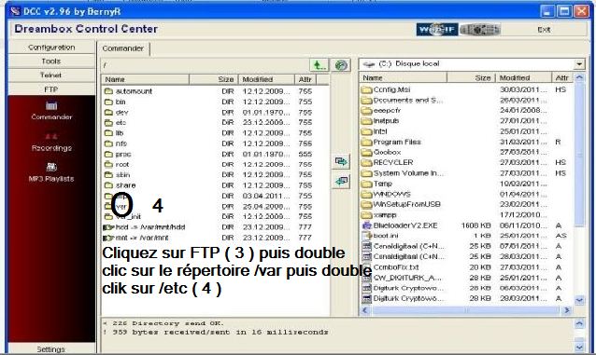Copy selection to local disk arrow icon
This screenshot has height=355, width=596.
[x=341, y=162]
